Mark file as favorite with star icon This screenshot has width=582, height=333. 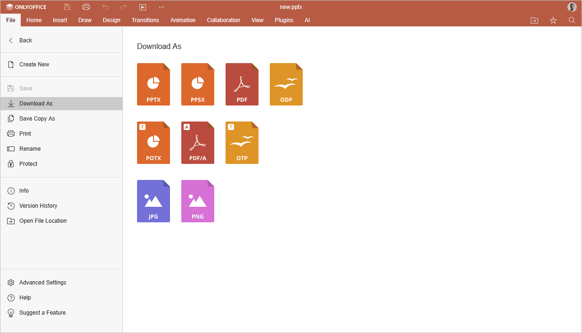tap(553, 20)
